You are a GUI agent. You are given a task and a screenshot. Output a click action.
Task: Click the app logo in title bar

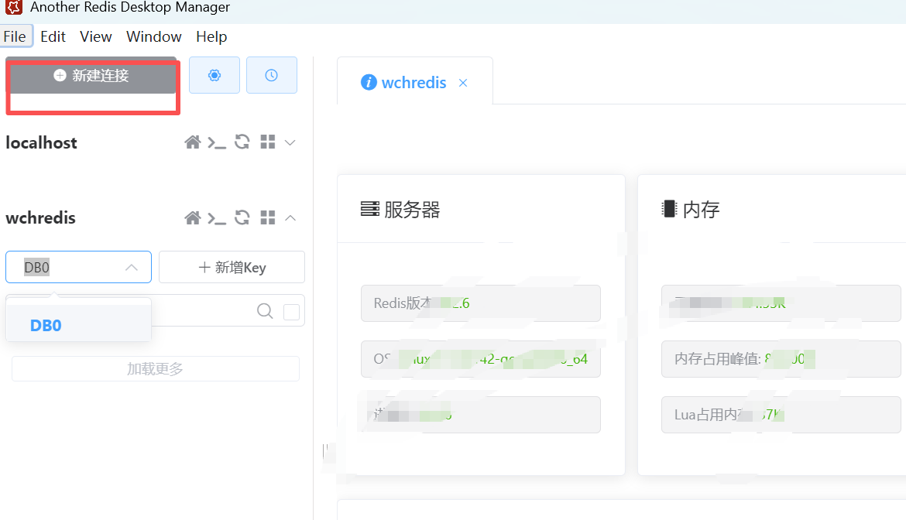pyautogui.click(x=14, y=8)
